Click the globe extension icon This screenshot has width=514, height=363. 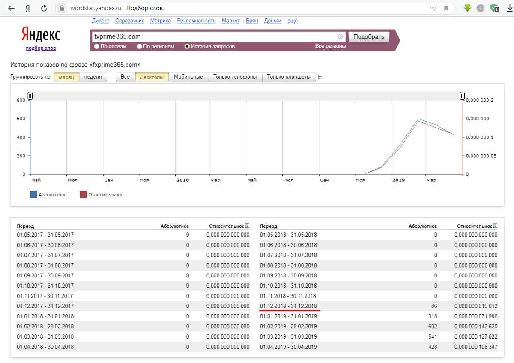[x=481, y=8]
